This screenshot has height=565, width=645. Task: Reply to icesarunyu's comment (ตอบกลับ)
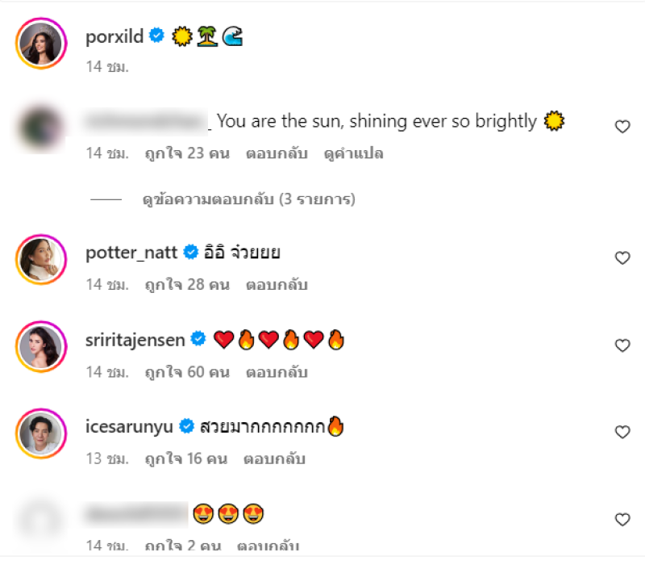[x=277, y=459]
